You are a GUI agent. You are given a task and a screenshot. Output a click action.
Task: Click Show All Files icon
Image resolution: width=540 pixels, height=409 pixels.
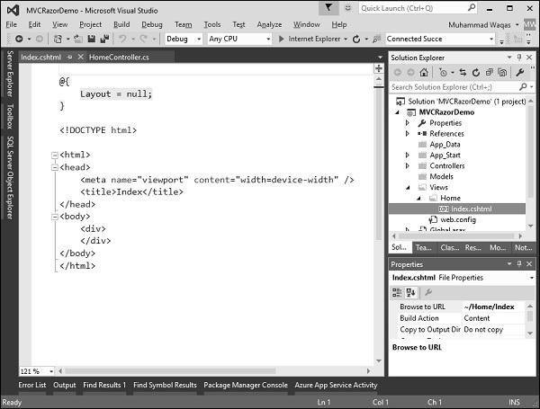coord(502,72)
